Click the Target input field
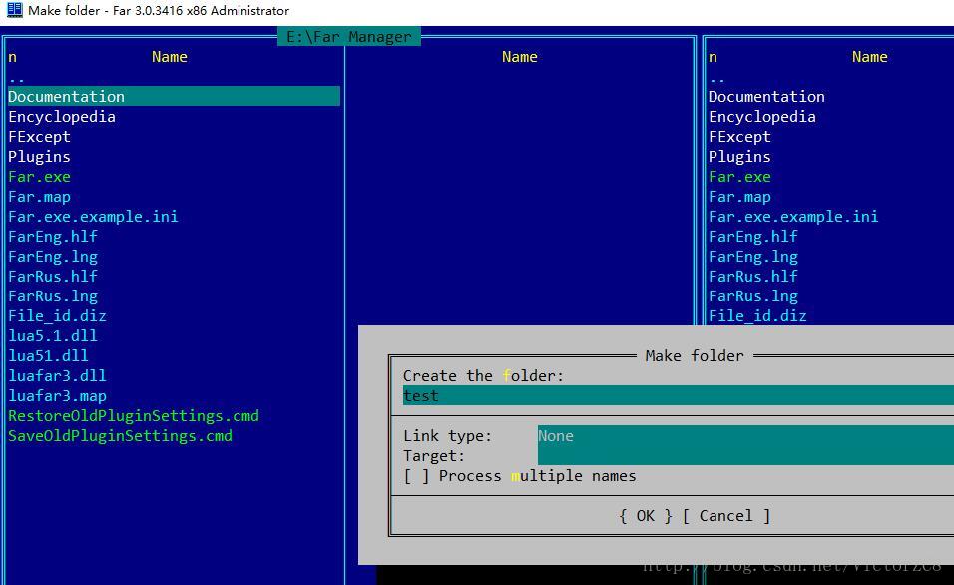This screenshot has height=585, width=954. coord(745,456)
